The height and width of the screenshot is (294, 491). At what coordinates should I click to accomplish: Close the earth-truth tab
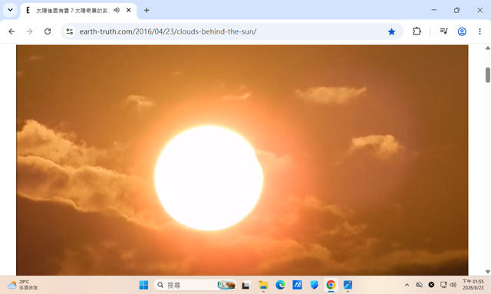(128, 10)
